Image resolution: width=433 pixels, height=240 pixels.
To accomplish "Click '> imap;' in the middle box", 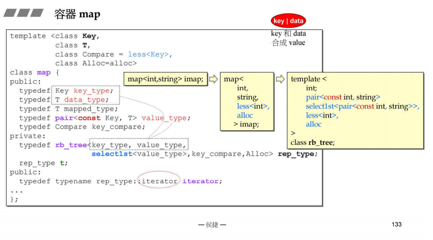I will coord(246,124).
